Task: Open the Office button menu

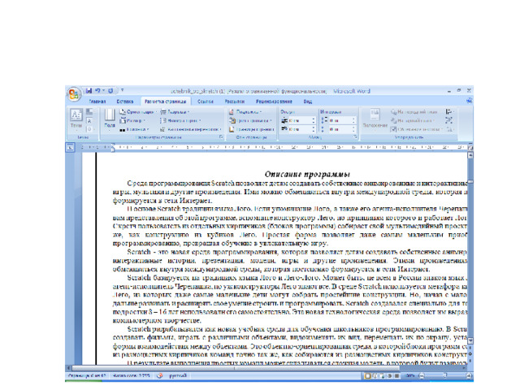Action: click(x=74, y=94)
